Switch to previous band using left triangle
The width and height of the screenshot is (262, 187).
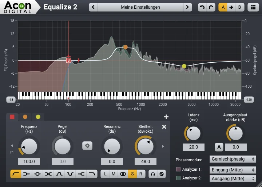click(x=12, y=146)
